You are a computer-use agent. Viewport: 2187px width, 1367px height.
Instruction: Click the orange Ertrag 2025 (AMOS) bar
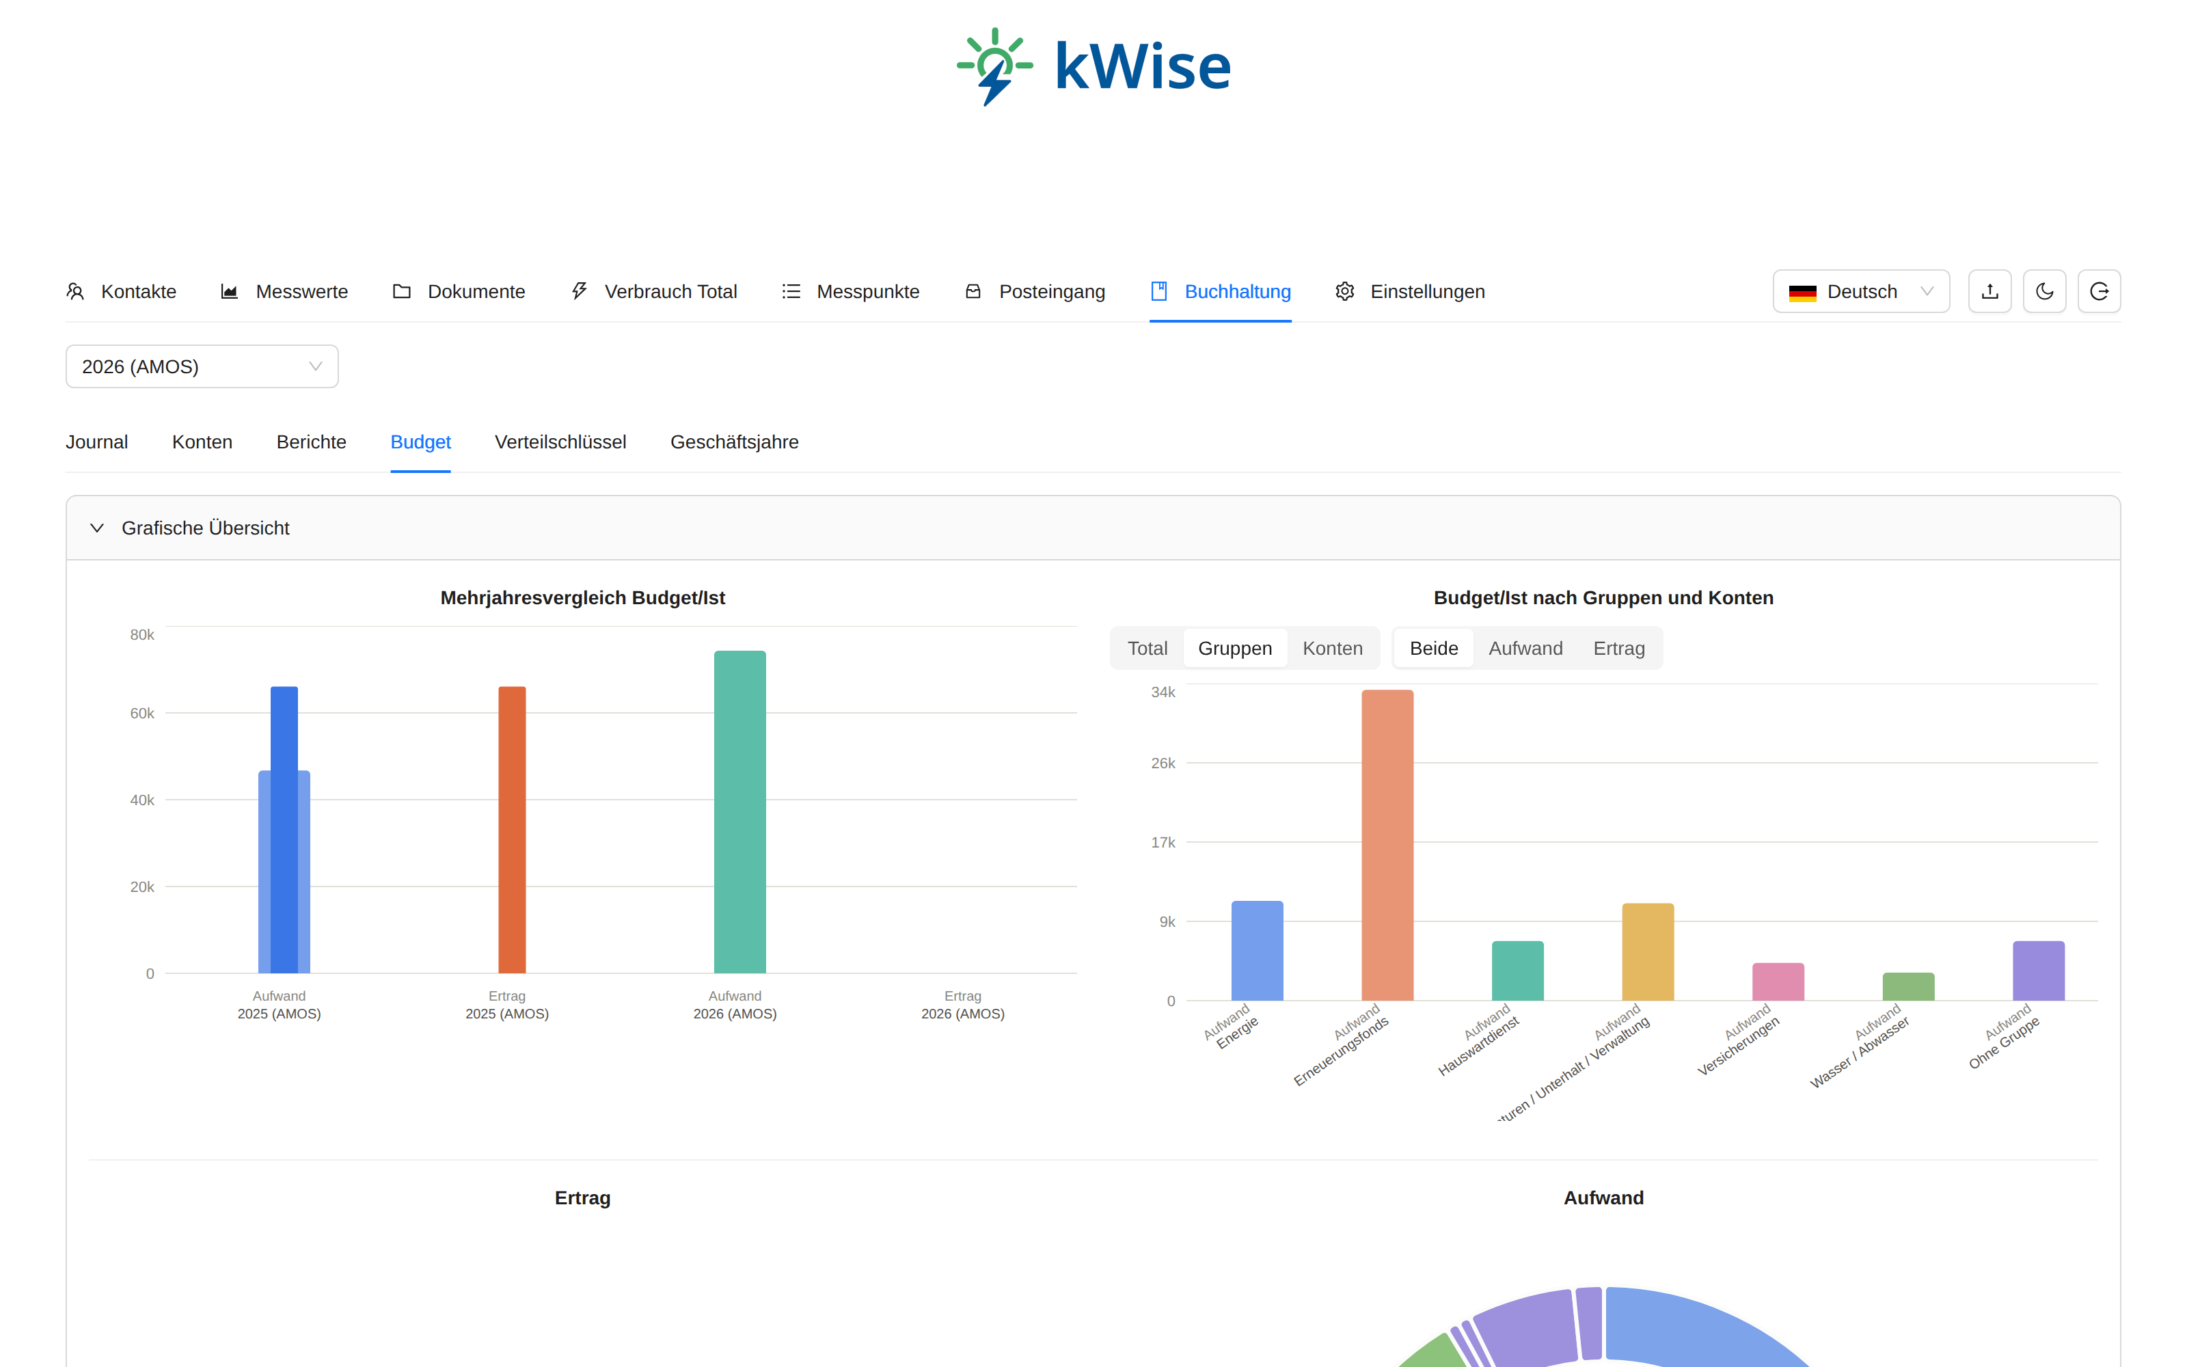click(511, 829)
